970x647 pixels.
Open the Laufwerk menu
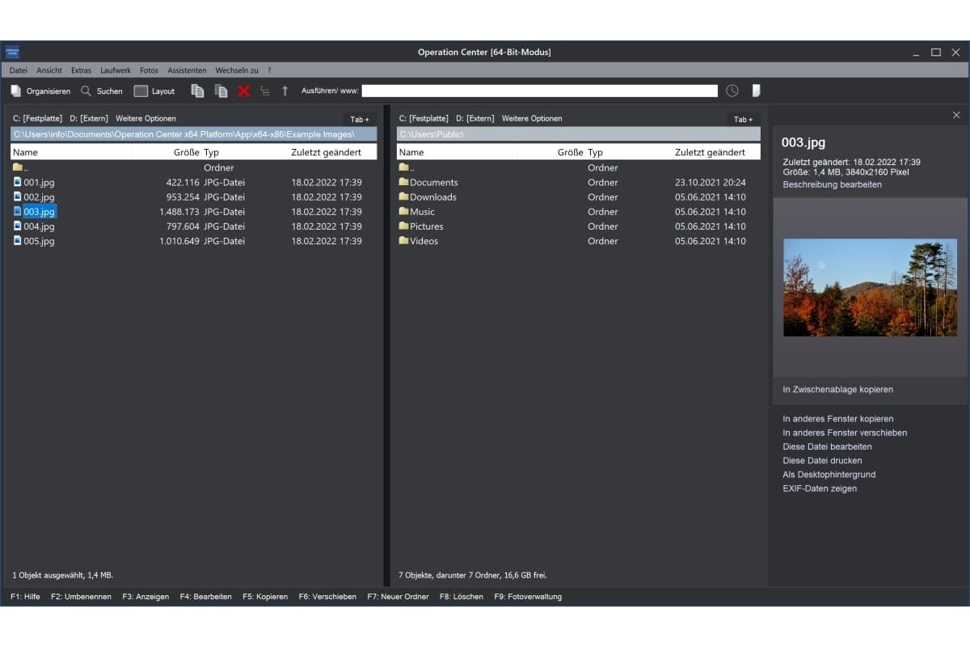tap(116, 70)
